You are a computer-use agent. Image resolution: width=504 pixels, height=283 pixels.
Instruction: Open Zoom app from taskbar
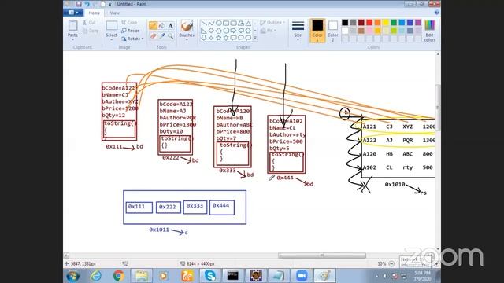point(301,276)
